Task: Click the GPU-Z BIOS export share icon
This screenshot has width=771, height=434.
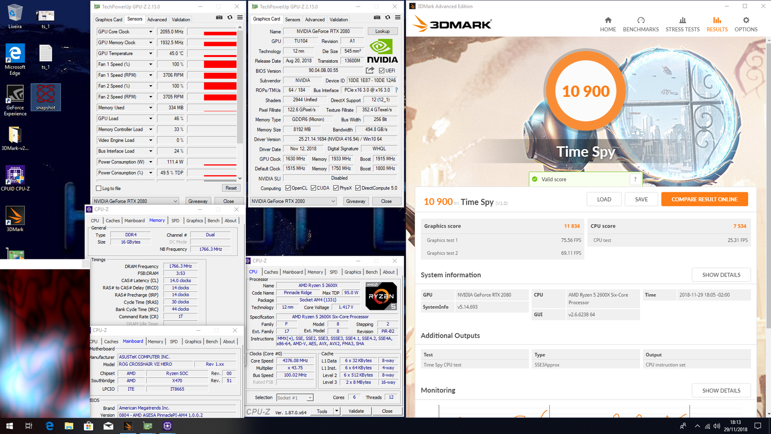Action: click(370, 70)
